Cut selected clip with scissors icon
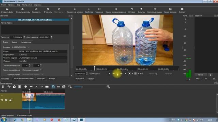Viewport: 218px width, 122px height. pyautogui.click(x=9, y=87)
